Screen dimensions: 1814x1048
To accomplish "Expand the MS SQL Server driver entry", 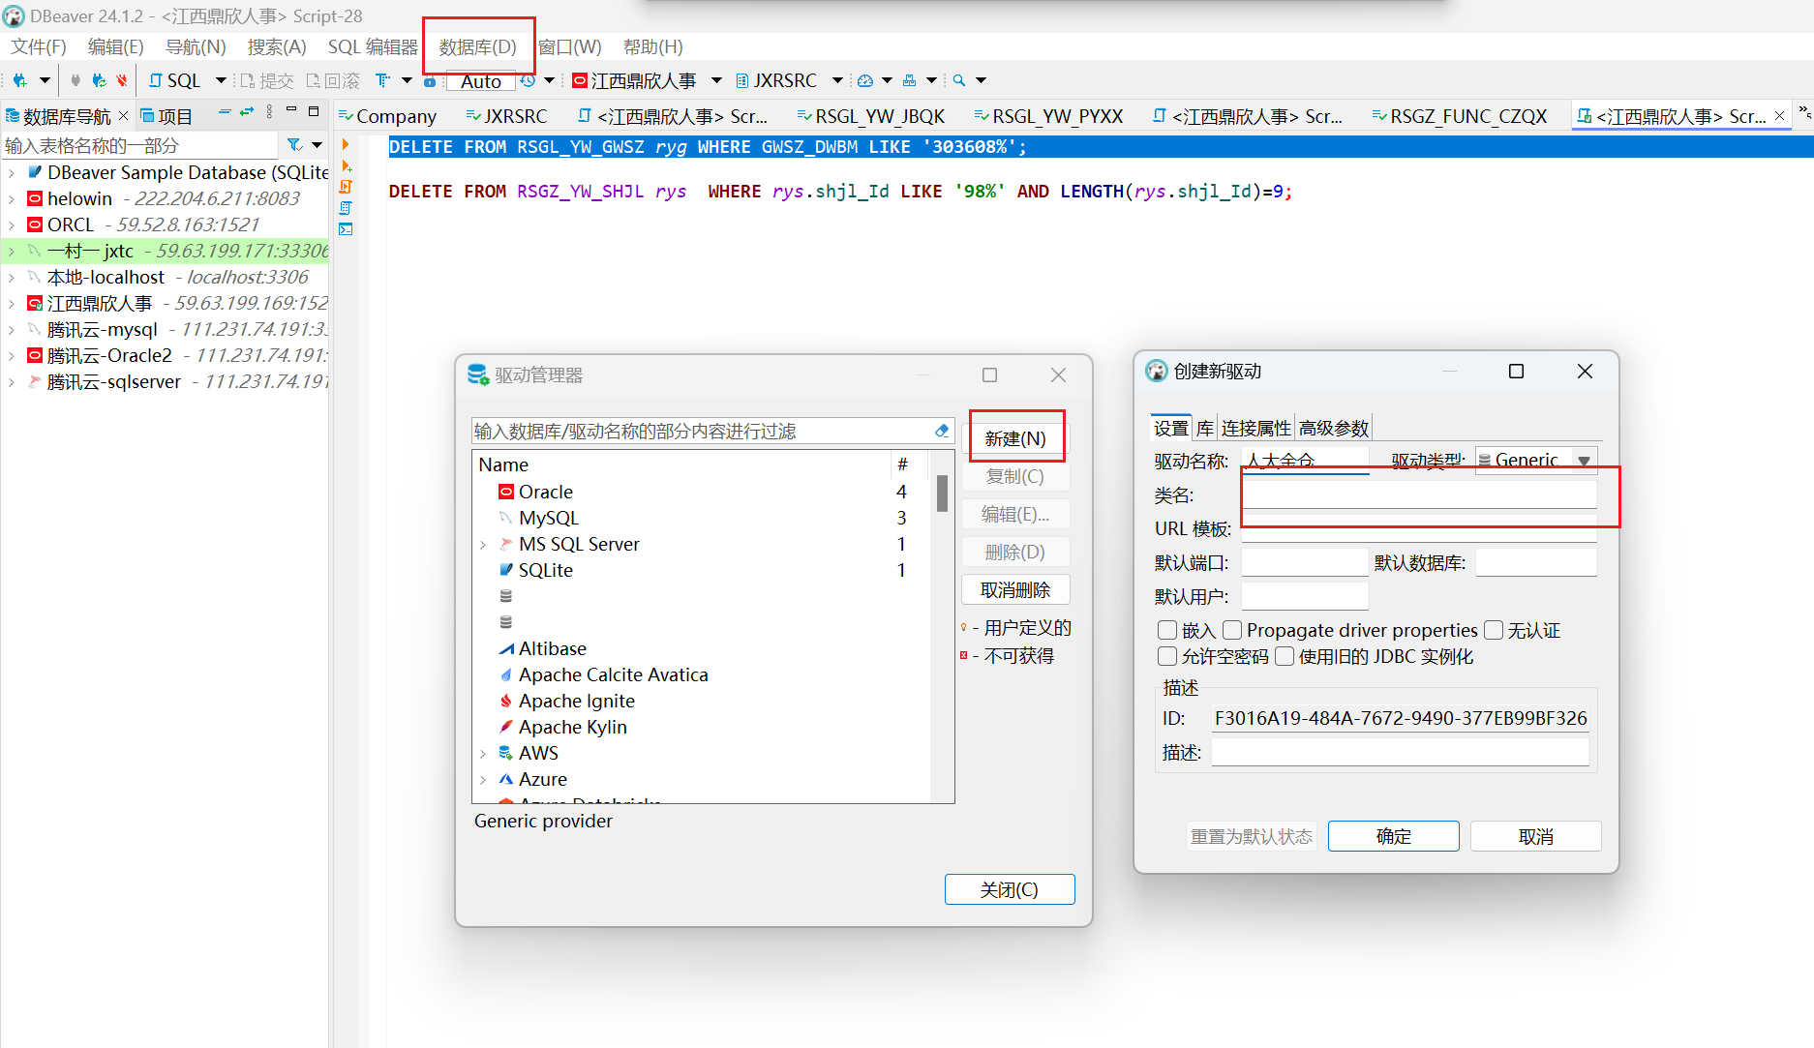I will pyautogui.click(x=484, y=544).
